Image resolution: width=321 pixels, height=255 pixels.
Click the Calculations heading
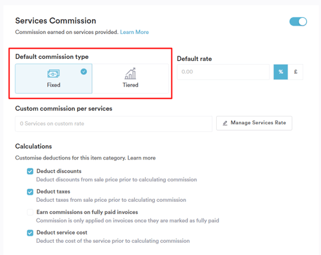click(33, 146)
